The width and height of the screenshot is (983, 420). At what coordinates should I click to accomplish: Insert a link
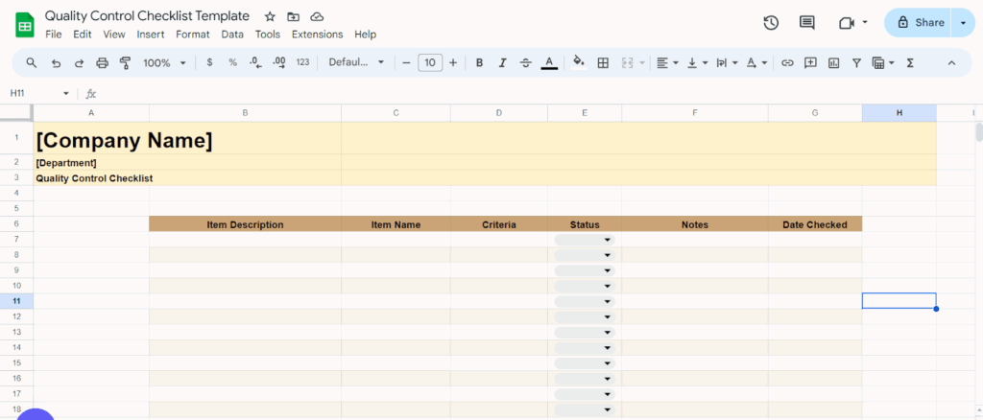click(787, 62)
